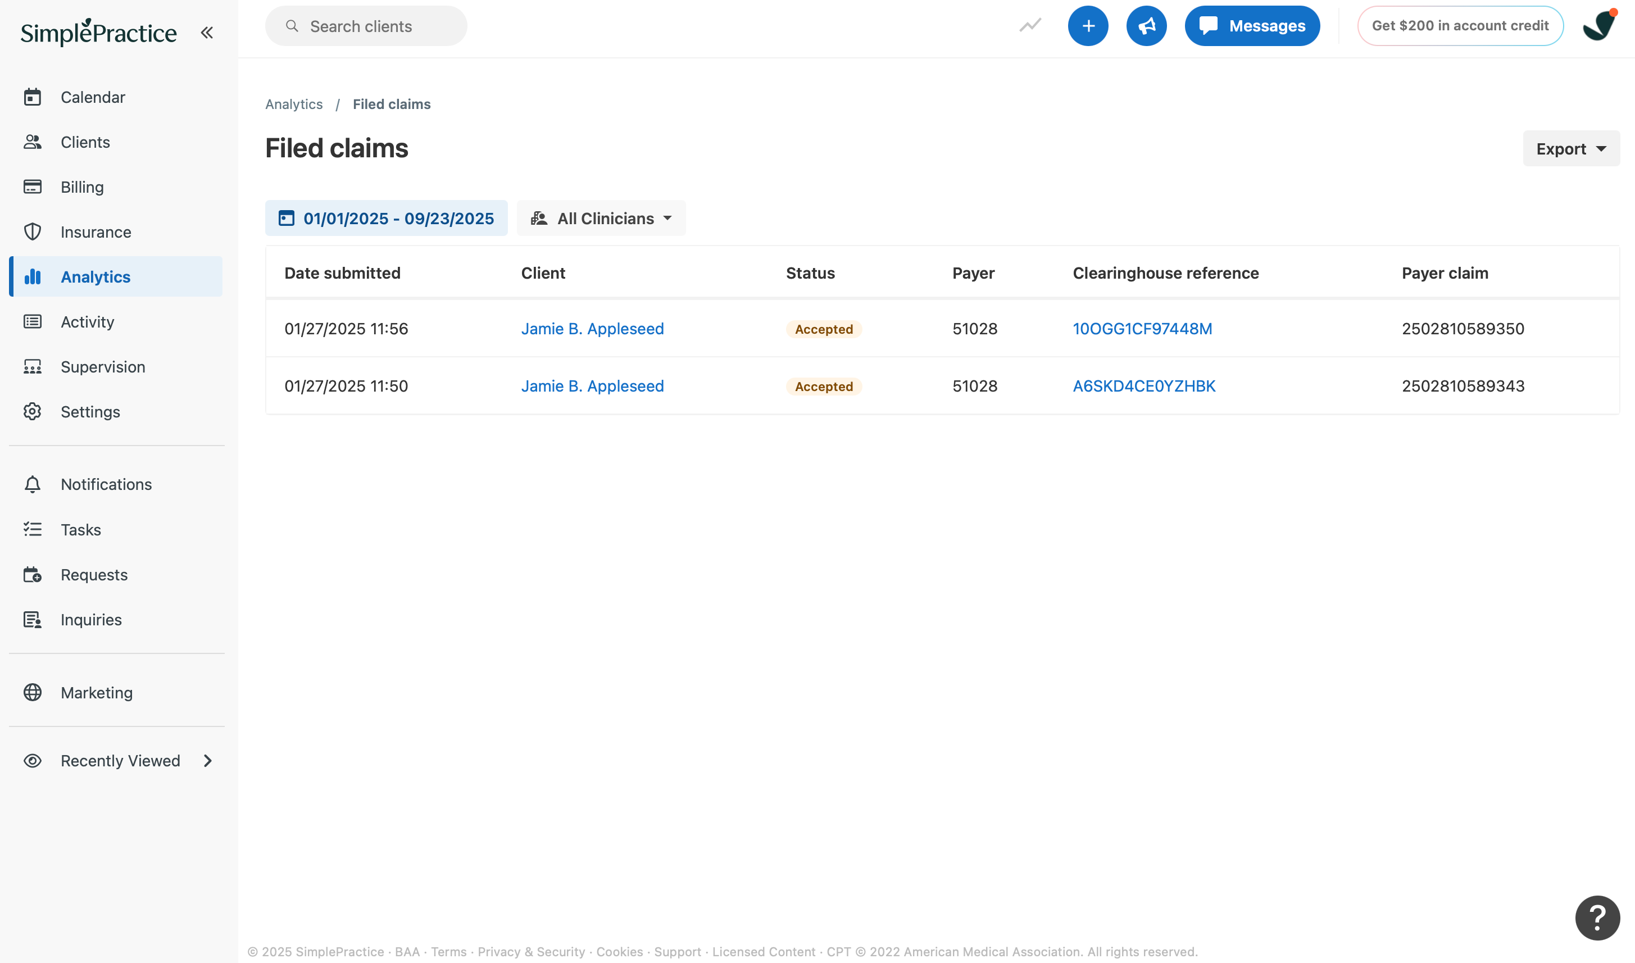Click the Search clients field

[x=366, y=26]
